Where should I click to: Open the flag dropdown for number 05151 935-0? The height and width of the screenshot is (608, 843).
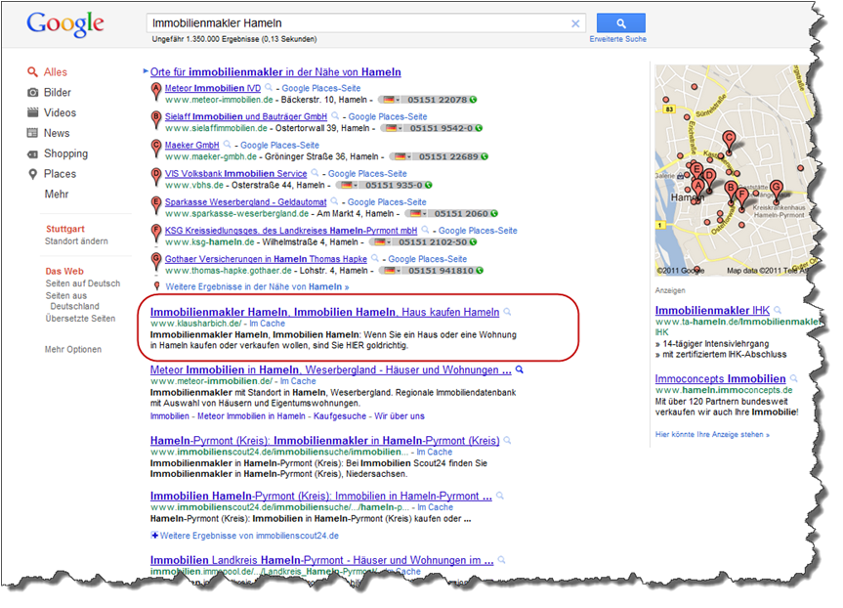click(x=348, y=185)
